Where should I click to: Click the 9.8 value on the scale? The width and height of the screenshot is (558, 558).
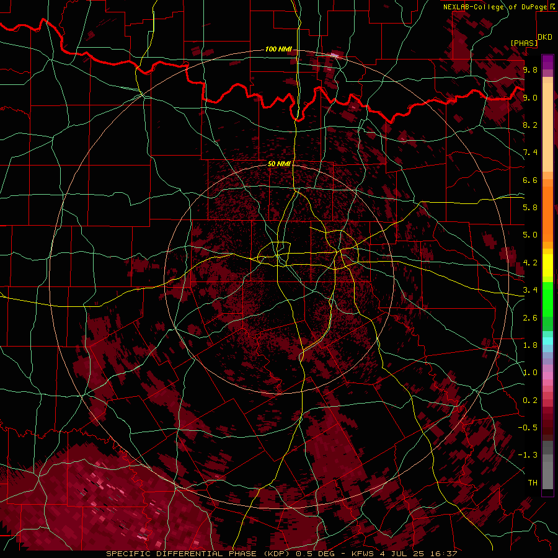point(530,69)
